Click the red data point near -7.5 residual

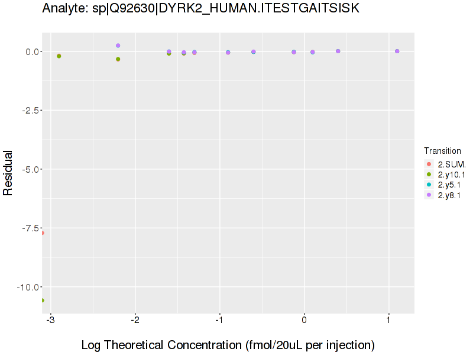pos(42,233)
